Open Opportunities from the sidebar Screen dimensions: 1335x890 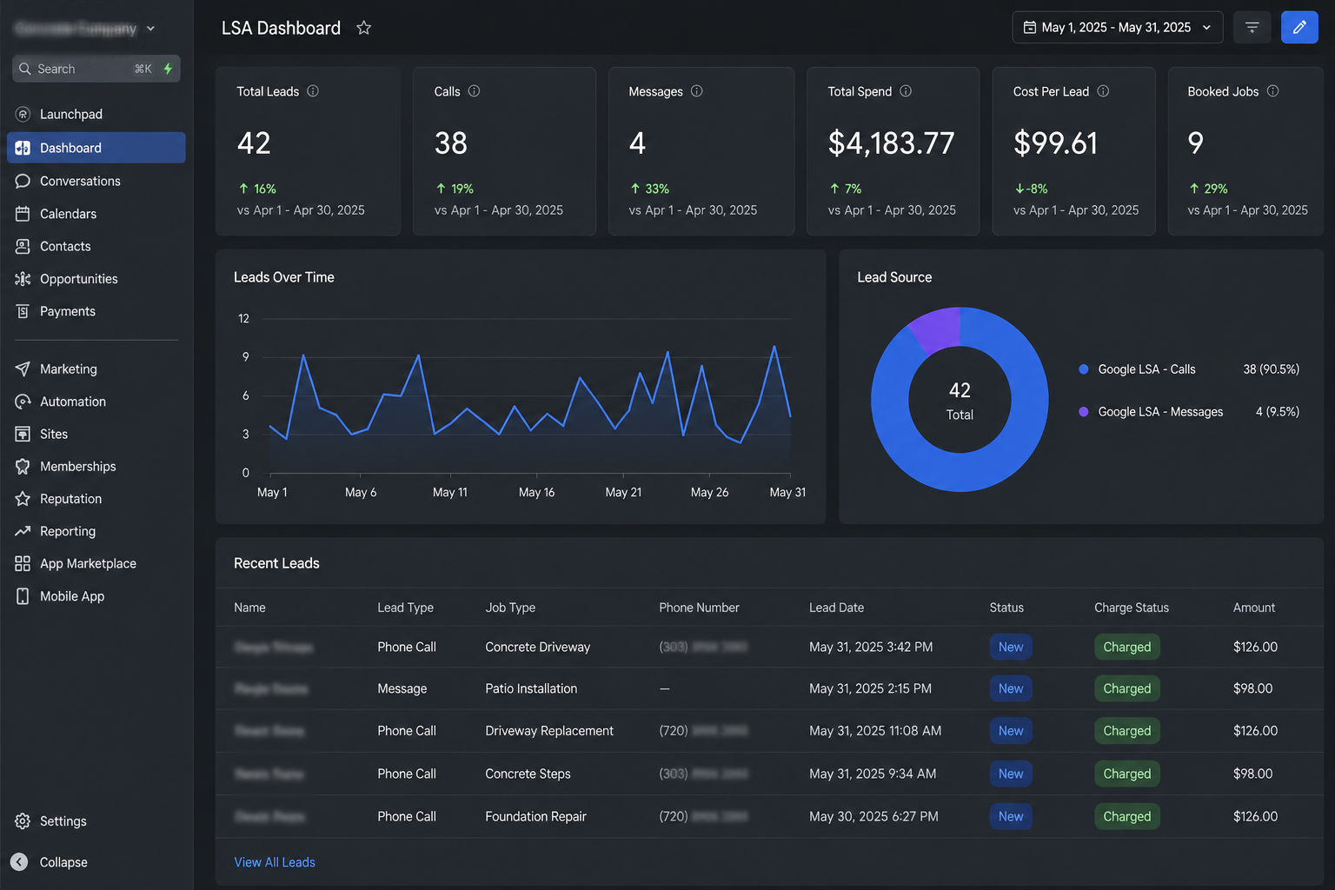[x=96, y=279]
